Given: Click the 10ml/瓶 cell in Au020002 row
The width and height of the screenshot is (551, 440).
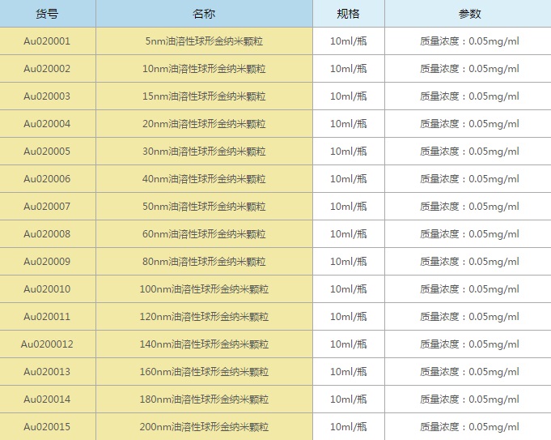Looking at the screenshot, I should click(348, 69).
